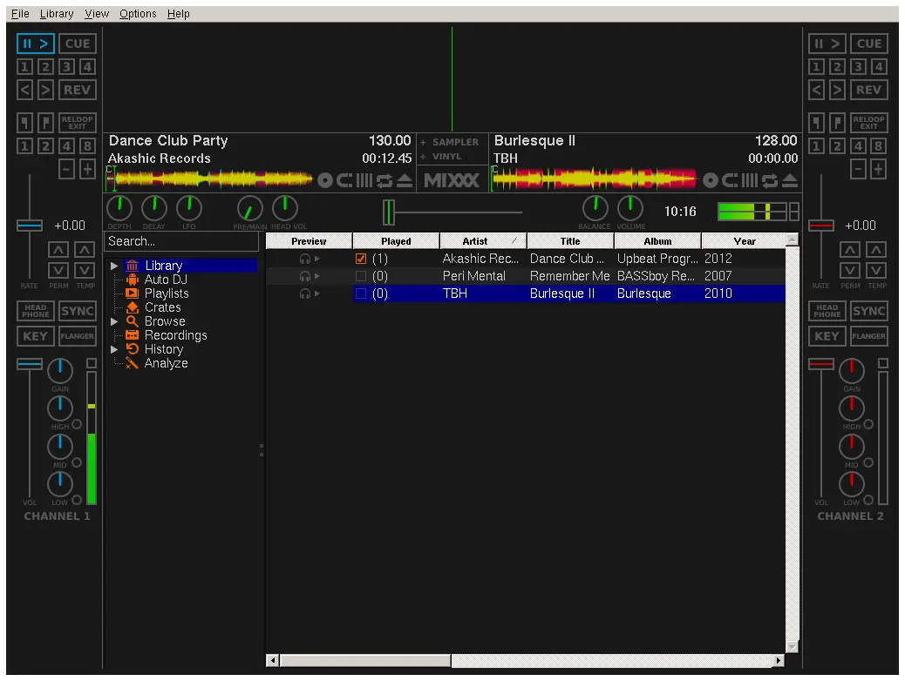This screenshot has width=905, height=681.
Task: Click the Channel 1 rate slider handle
Action: pos(30,226)
